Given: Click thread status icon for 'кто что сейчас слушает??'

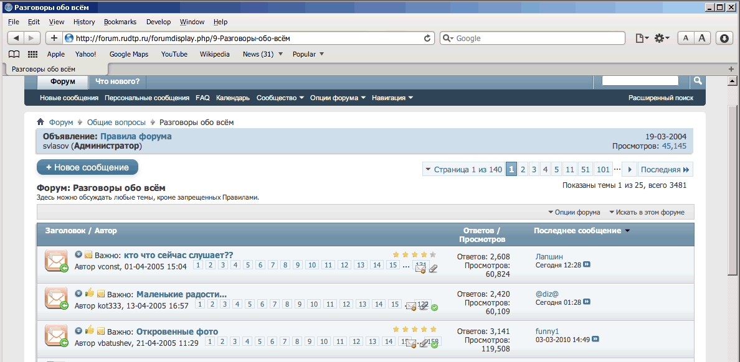Looking at the screenshot, I should pyautogui.click(x=56, y=260).
